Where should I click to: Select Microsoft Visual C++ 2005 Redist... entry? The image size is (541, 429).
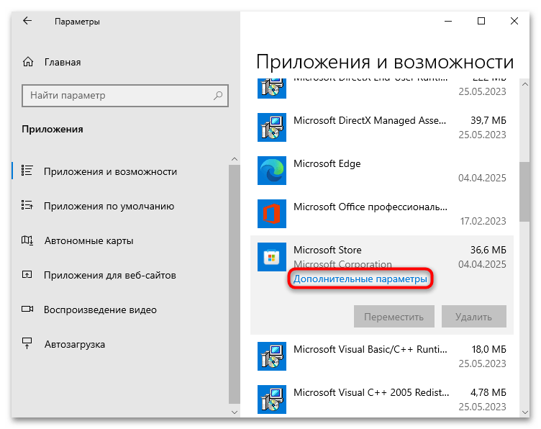tap(371, 392)
